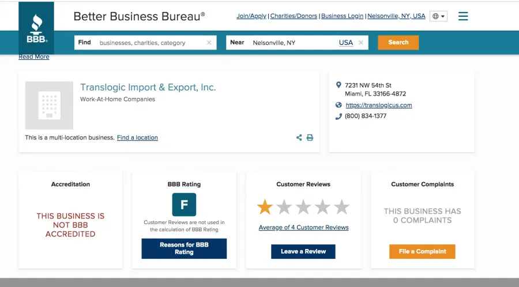
Task: Clear the Find search field
Action: point(209,43)
